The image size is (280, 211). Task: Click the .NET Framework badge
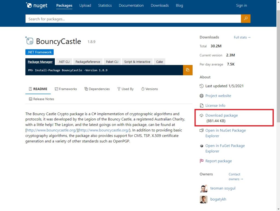point(39,52)
